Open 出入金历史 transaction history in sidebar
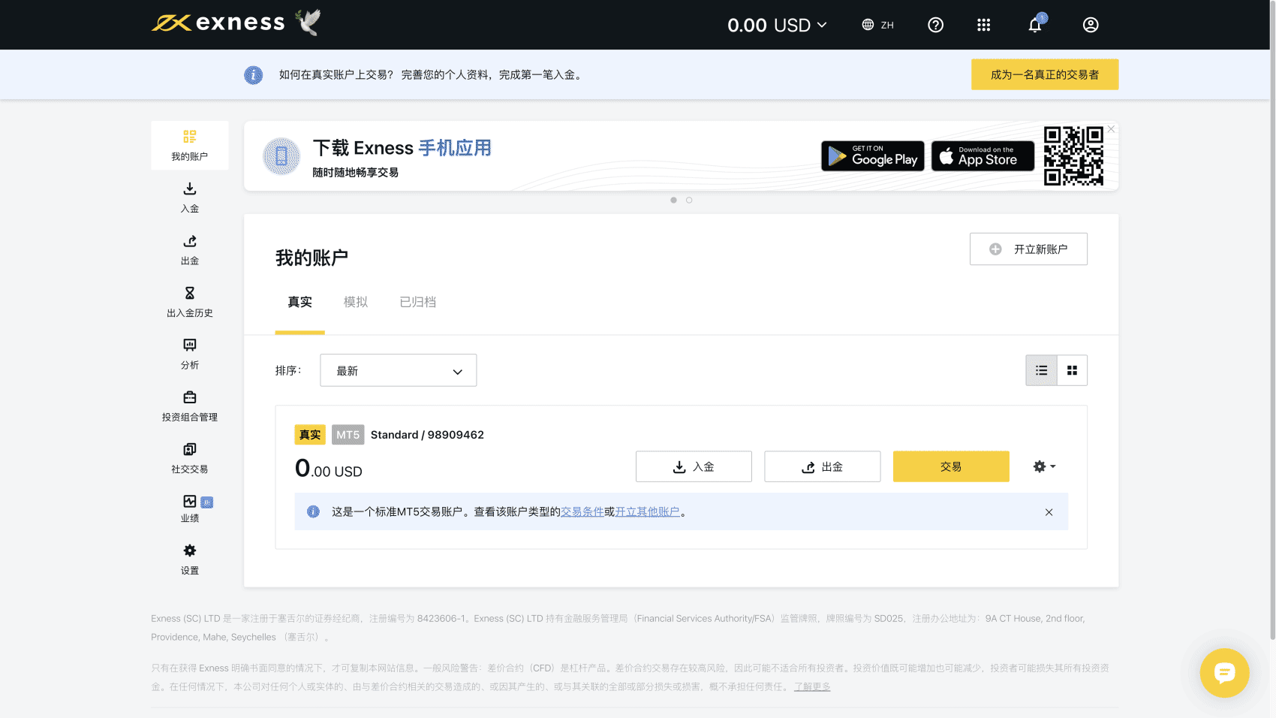This screenshot has width=1276, height=718. [190, 301]
